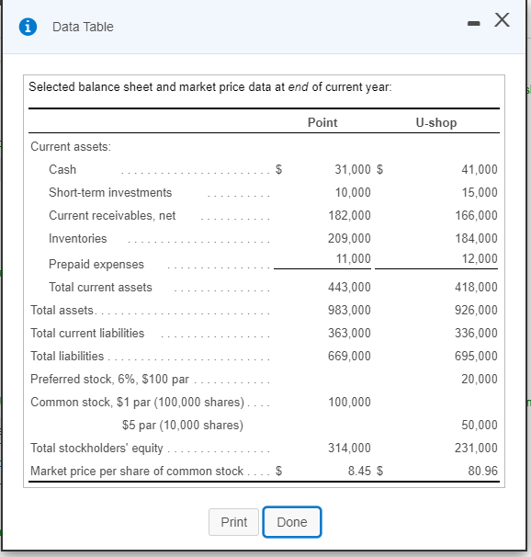Click the Inventories row label
Image resolution: width=531 pixels, height=557 pixels.
[x=78, y=238]
